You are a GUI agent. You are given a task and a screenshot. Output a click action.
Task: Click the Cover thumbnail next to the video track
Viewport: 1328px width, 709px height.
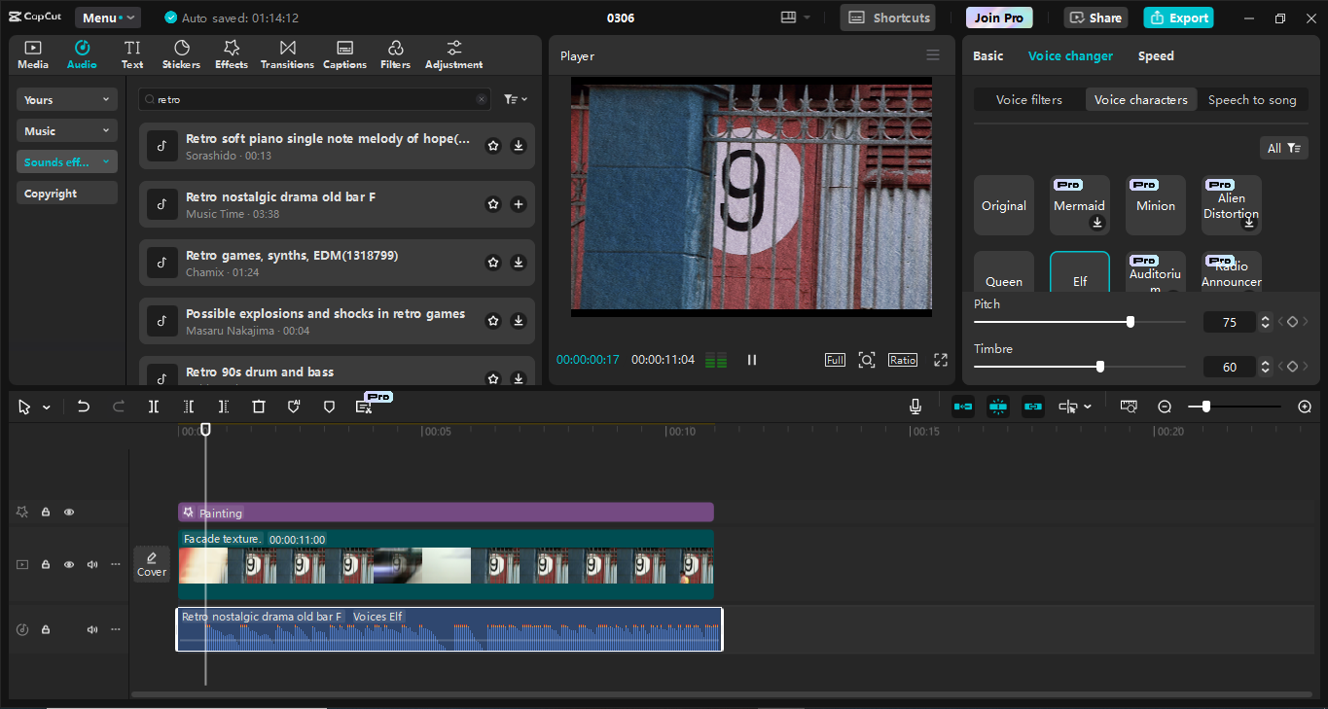(151, 564)
